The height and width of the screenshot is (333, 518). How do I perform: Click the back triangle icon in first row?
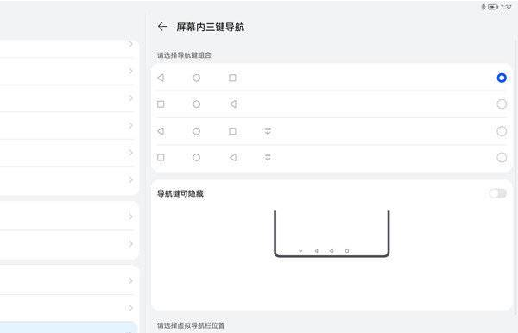161,78
